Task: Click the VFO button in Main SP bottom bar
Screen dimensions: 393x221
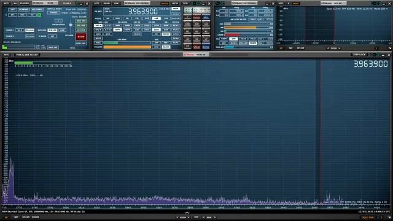Action: [196, 217]
